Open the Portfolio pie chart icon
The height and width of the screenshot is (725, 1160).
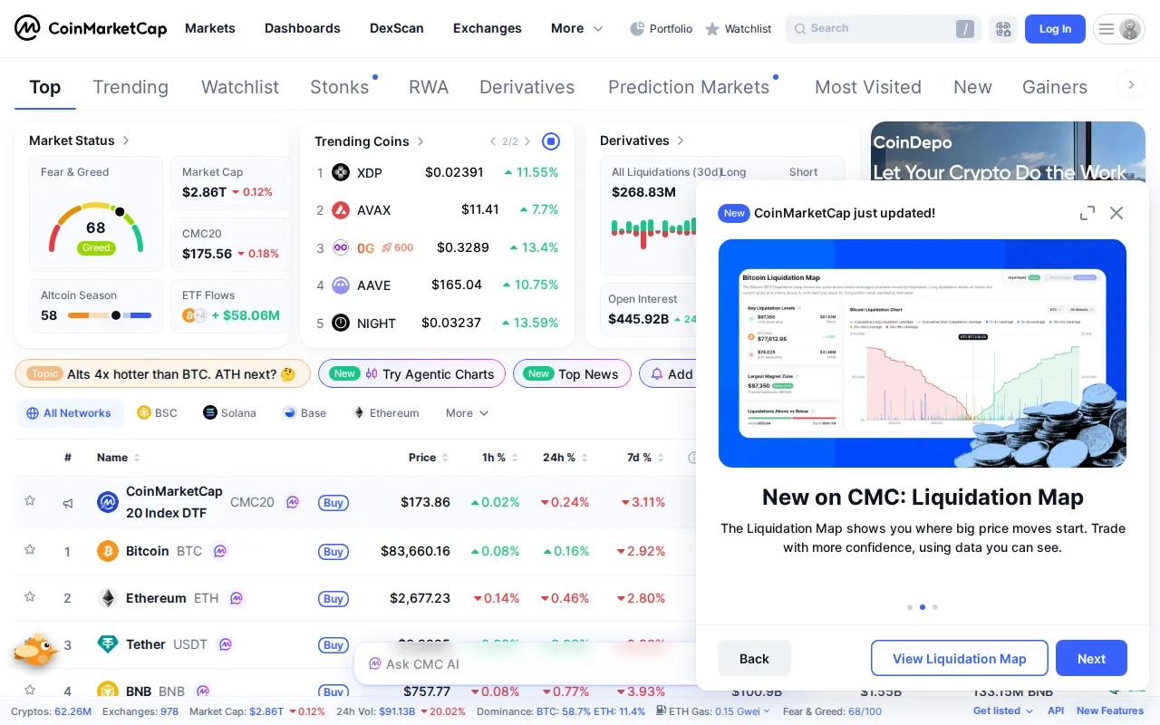[637, 29]
